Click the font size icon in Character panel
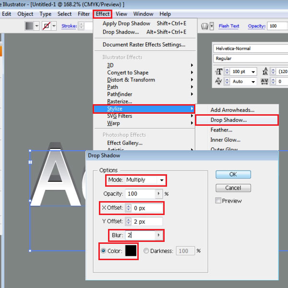The image size is (288, 288). pos(218,72)
